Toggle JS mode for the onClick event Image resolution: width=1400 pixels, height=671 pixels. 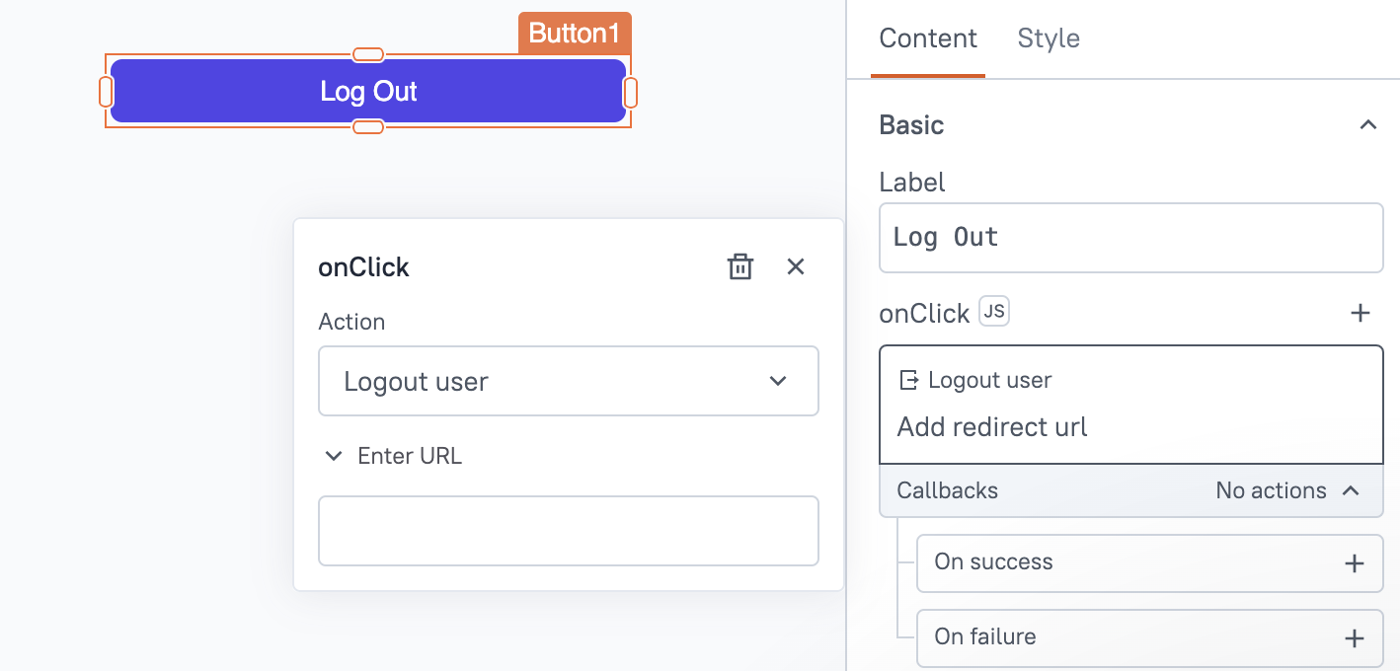pos(994,312)
